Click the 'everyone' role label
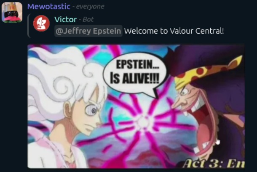257x172 pixels. [x=90, y=7]
